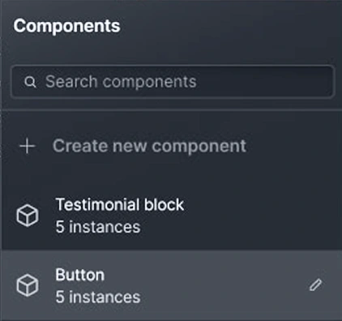Select the Testimonial block component
342x321 pixels.
pos(172,216)
